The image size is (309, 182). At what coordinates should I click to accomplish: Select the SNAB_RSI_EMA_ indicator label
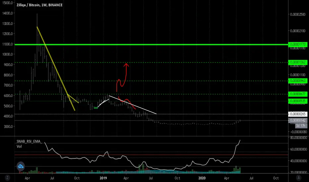click(29, 141)
